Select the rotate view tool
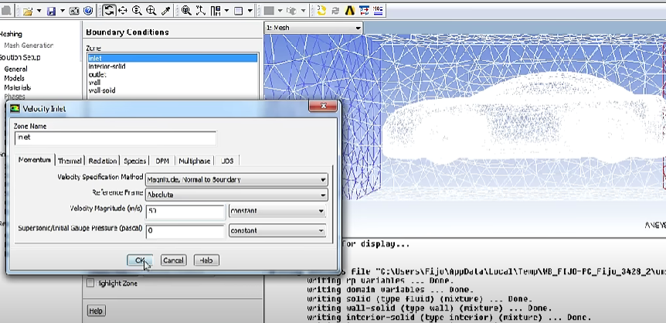The height and width of the screenshot is (323, 666). (109, 11)
